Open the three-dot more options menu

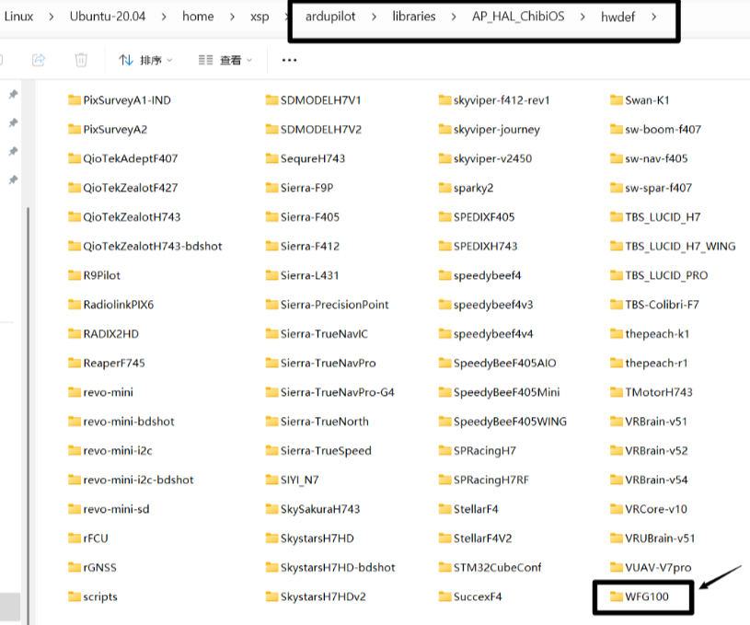pos(289,60)
